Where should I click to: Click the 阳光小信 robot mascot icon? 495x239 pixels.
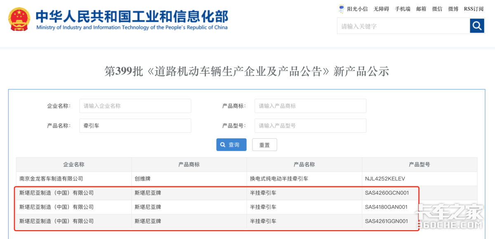point(342,9)
